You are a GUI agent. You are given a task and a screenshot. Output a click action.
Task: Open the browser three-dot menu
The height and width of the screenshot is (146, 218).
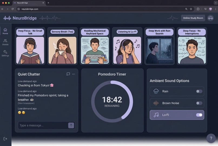pyautogui.click(x=216, y=9)
